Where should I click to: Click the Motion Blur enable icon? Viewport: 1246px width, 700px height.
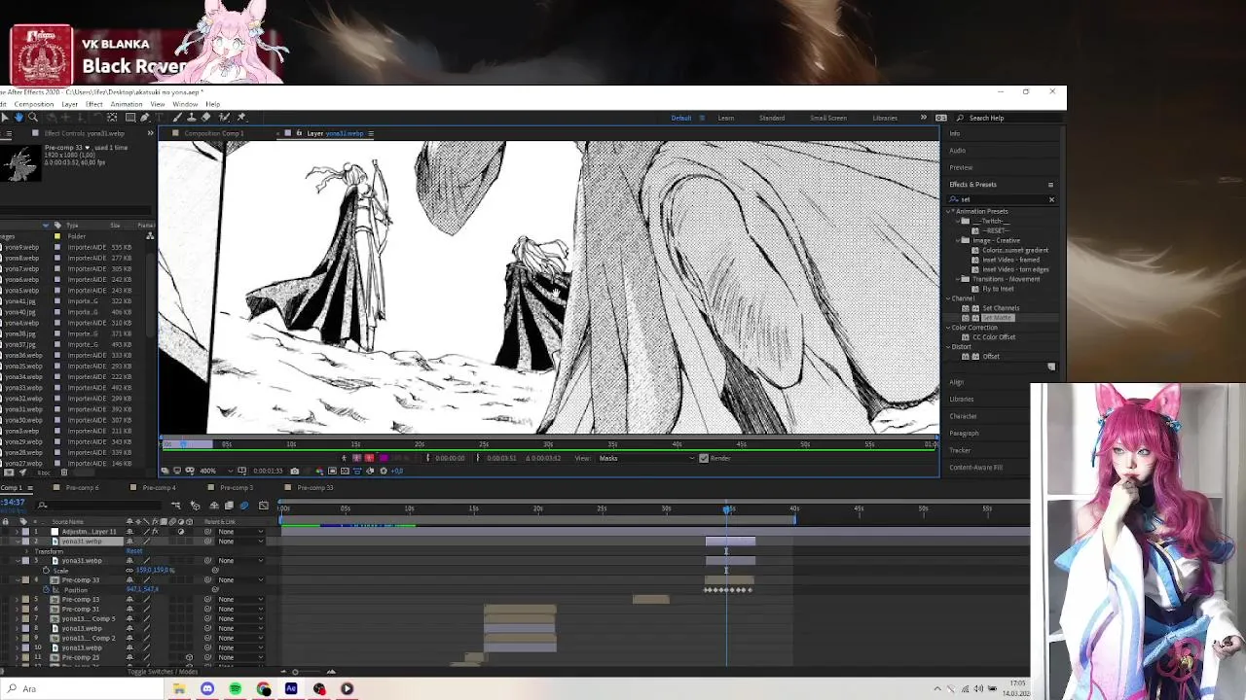coord(244,506)
